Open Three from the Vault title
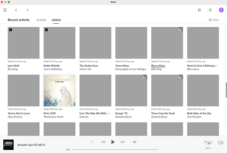 (163, 113)
